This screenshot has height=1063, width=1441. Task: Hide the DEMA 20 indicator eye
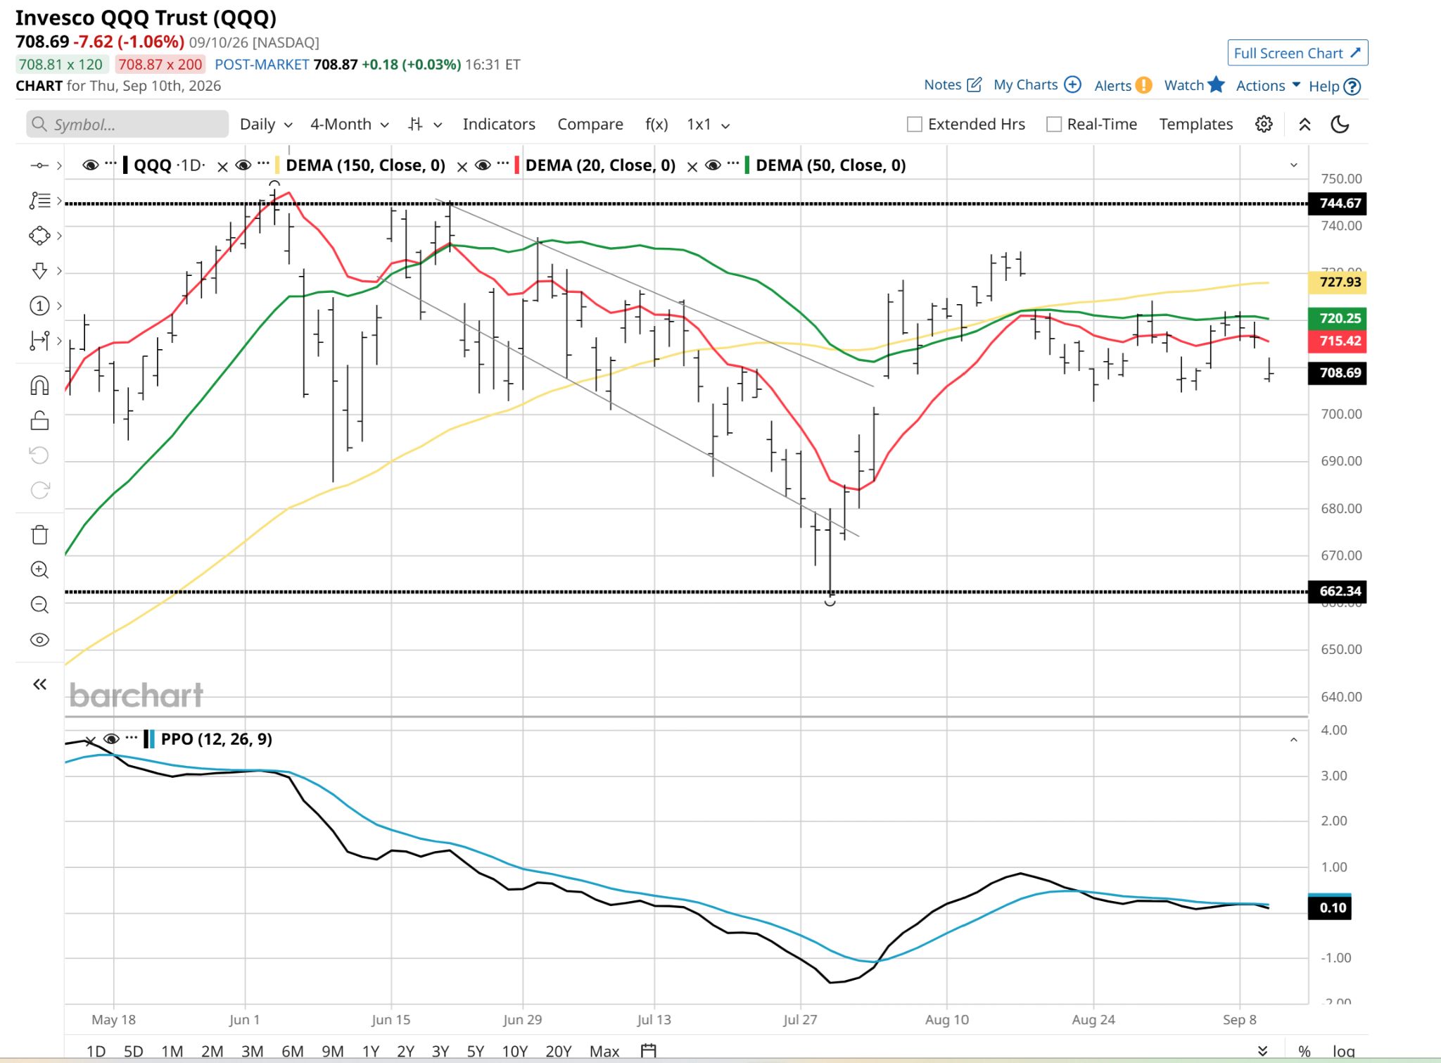483,165
